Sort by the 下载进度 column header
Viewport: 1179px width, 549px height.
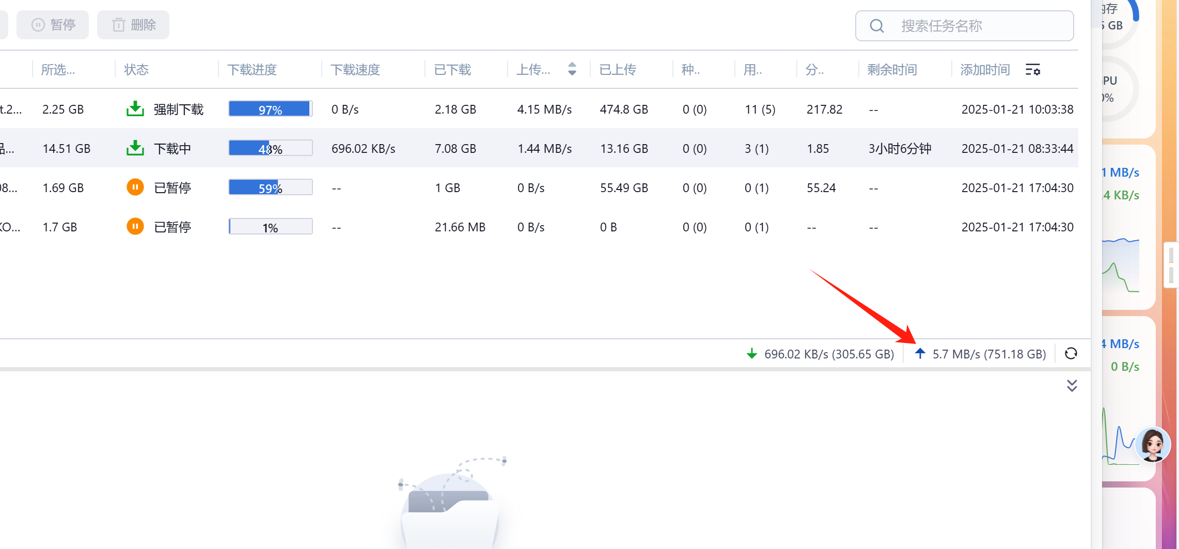pos(252,70)
